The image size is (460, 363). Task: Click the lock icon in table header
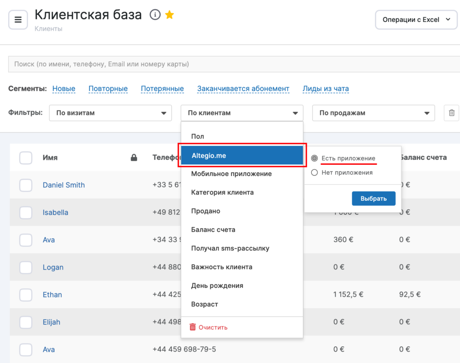(133, 158)
